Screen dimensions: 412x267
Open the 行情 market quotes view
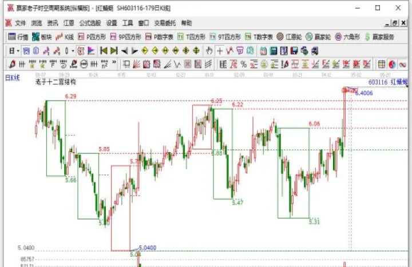(18, 37)
